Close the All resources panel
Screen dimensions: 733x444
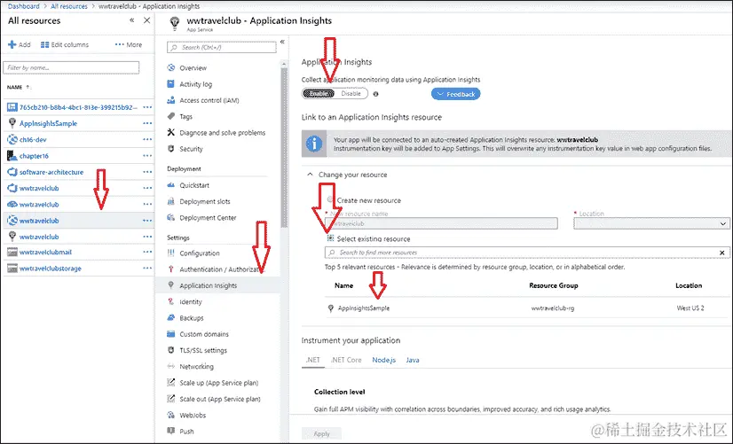coord(146,20)
